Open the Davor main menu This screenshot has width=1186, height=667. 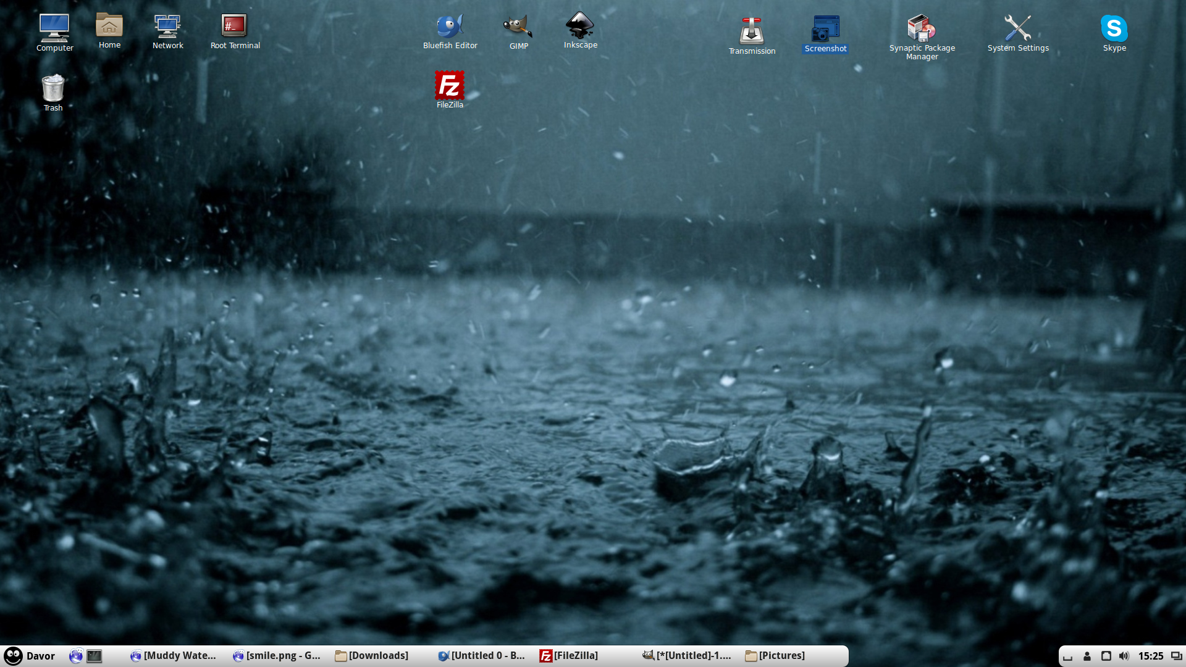[30, 656]
